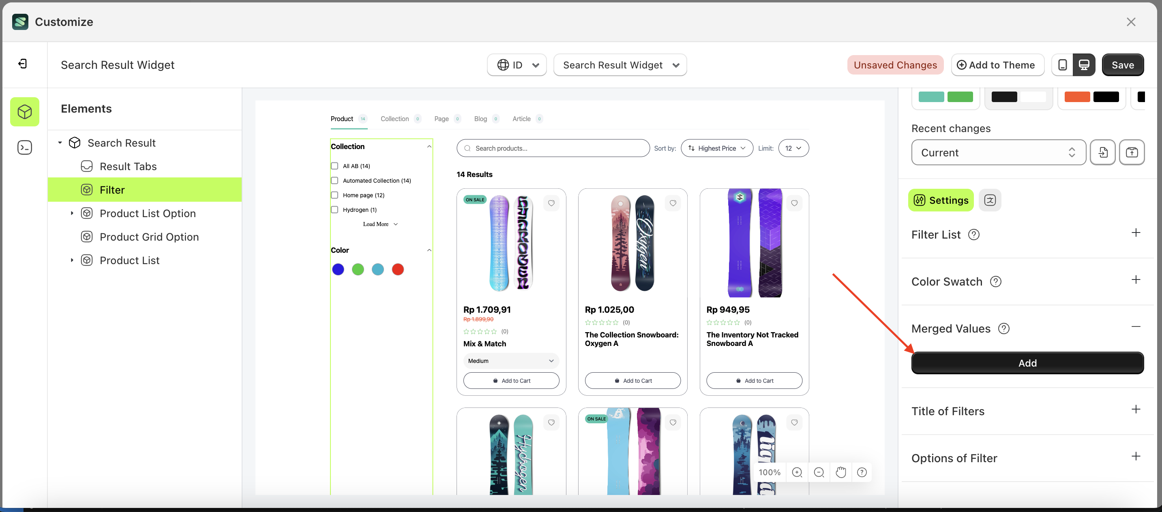1162x512 pixels.
Task: Open the translation settings icon beside Settings
Action: coord(990,200)
